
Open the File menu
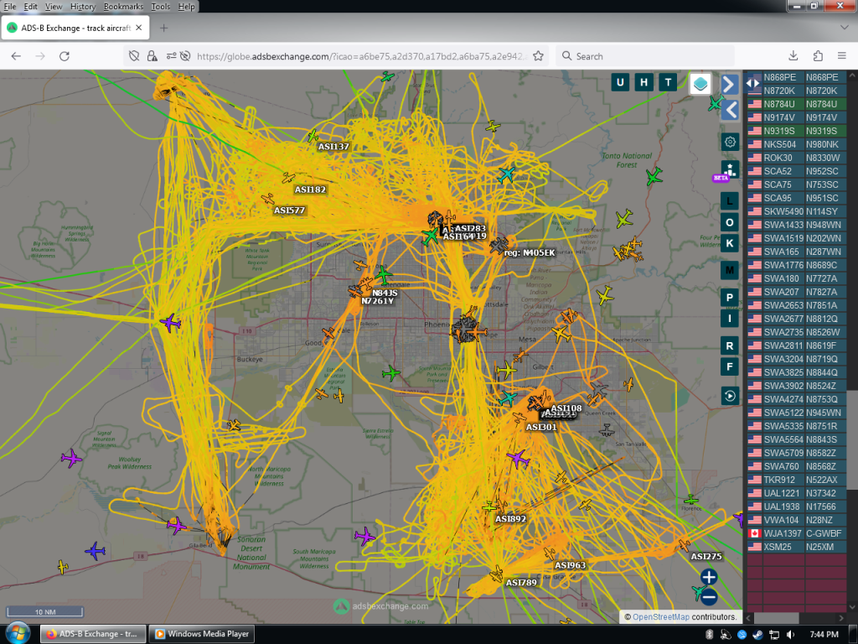click(10, 7)
